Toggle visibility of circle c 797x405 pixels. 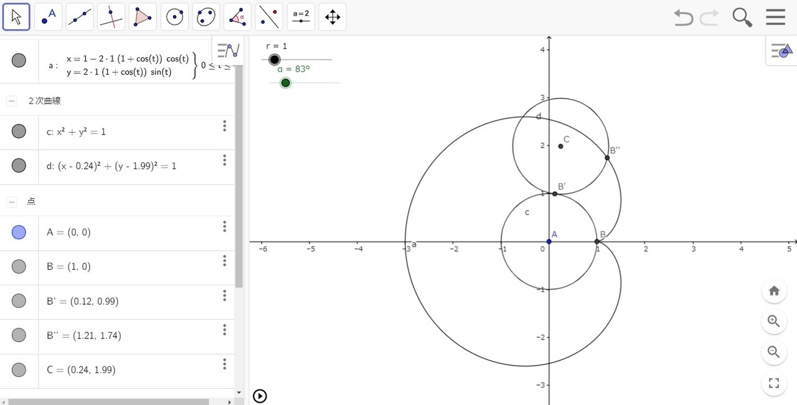[x=19, y=131]
